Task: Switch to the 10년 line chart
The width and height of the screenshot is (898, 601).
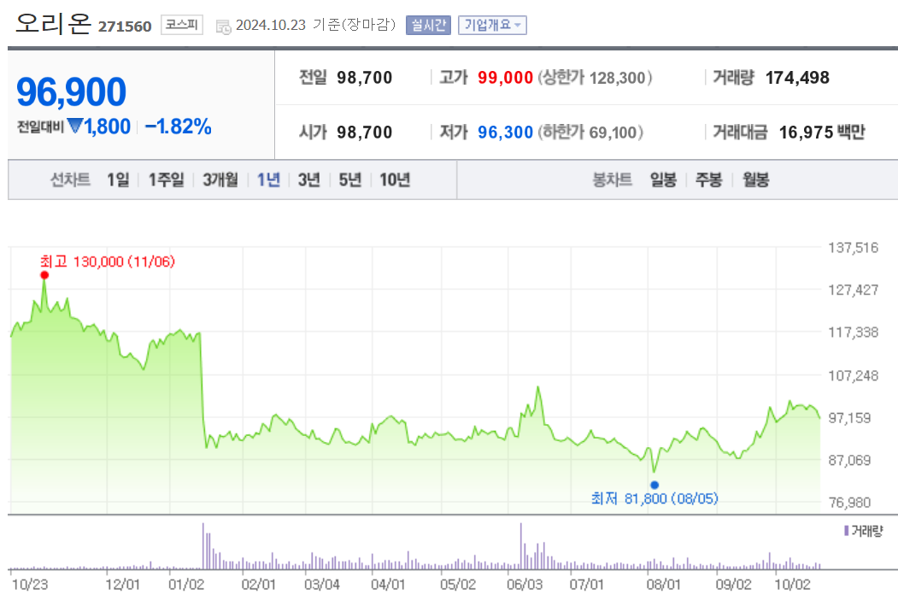Action: tap(395, 180)
